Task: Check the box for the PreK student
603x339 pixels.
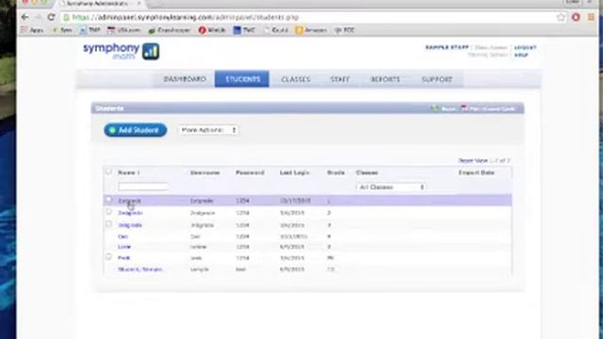Action: coord(109,257)
